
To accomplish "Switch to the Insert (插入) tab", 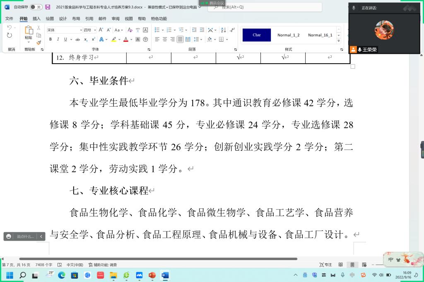I will pos(36,19).
